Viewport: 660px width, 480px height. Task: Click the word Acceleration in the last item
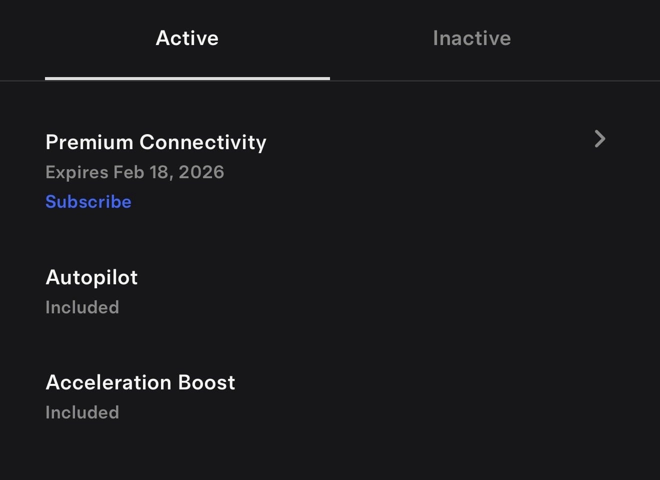108,382
